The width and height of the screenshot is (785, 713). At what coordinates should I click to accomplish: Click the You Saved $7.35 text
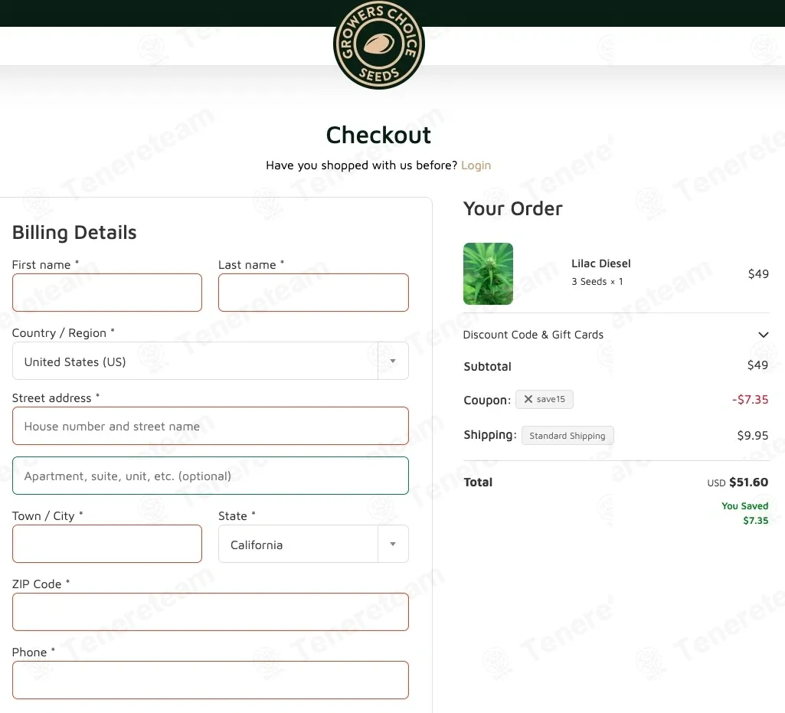point(745,513)
